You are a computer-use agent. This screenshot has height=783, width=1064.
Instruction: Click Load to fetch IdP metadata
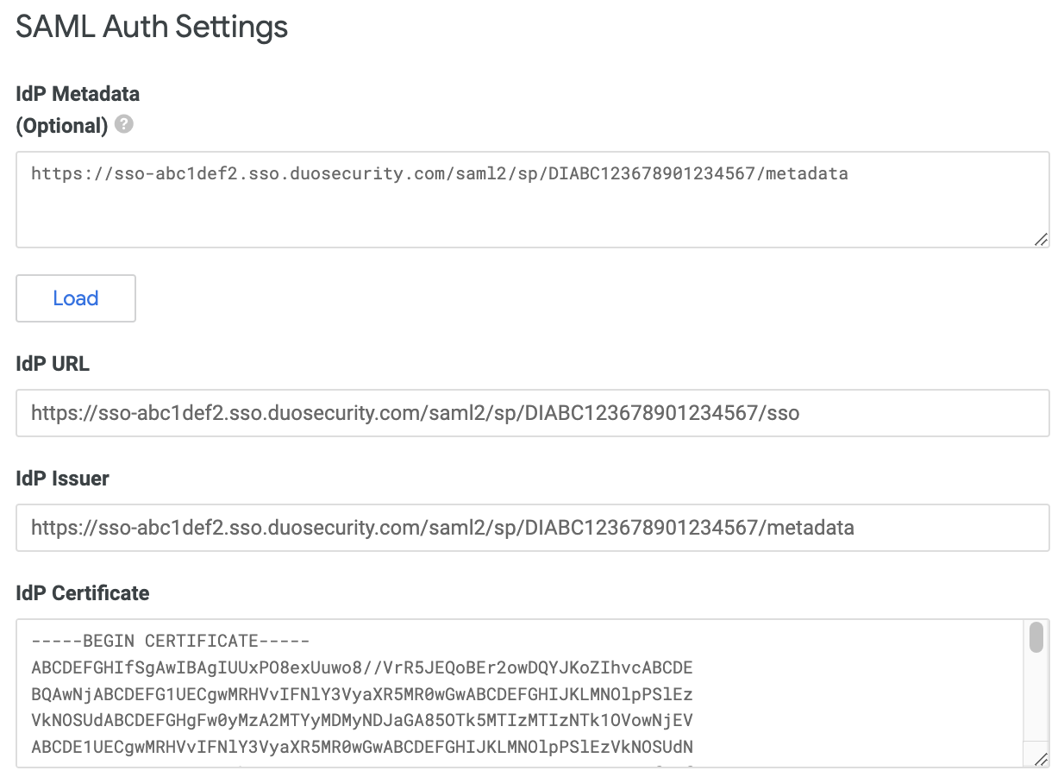click(x=75, y=298)
